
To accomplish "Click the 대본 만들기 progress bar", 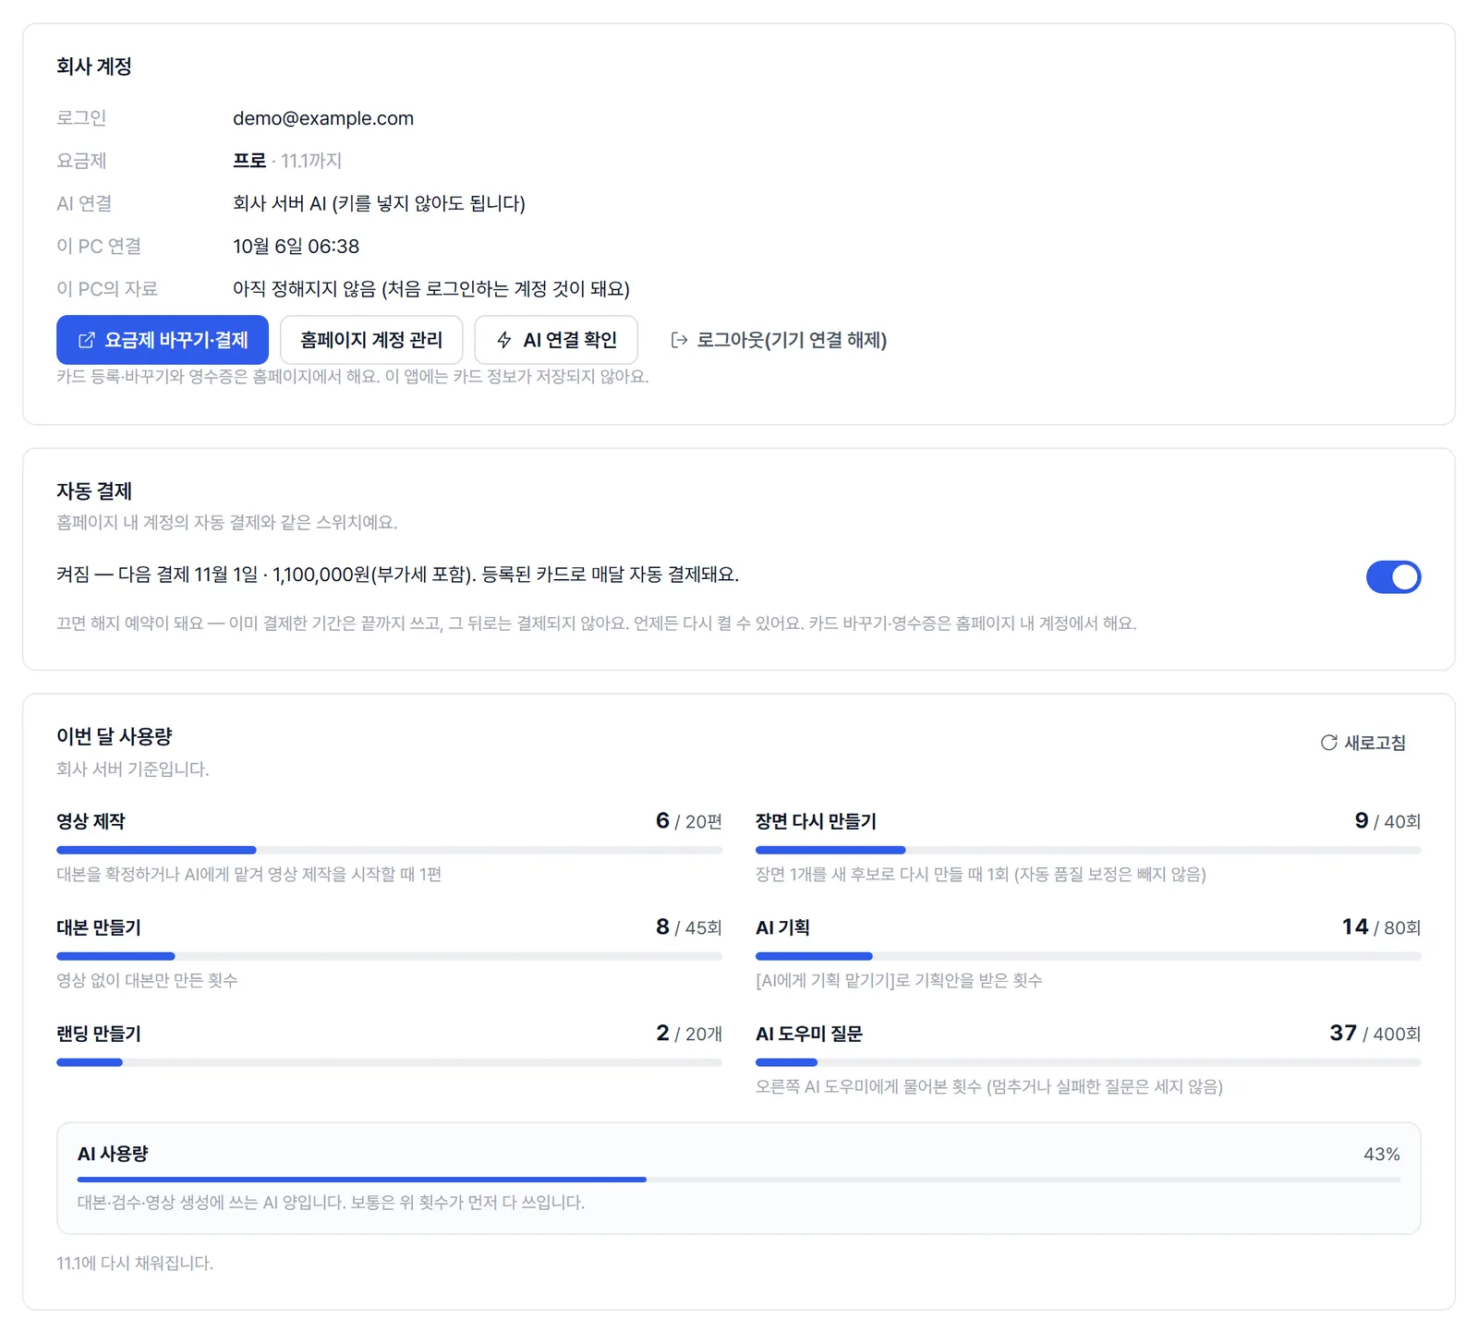I will click(389, 956).
